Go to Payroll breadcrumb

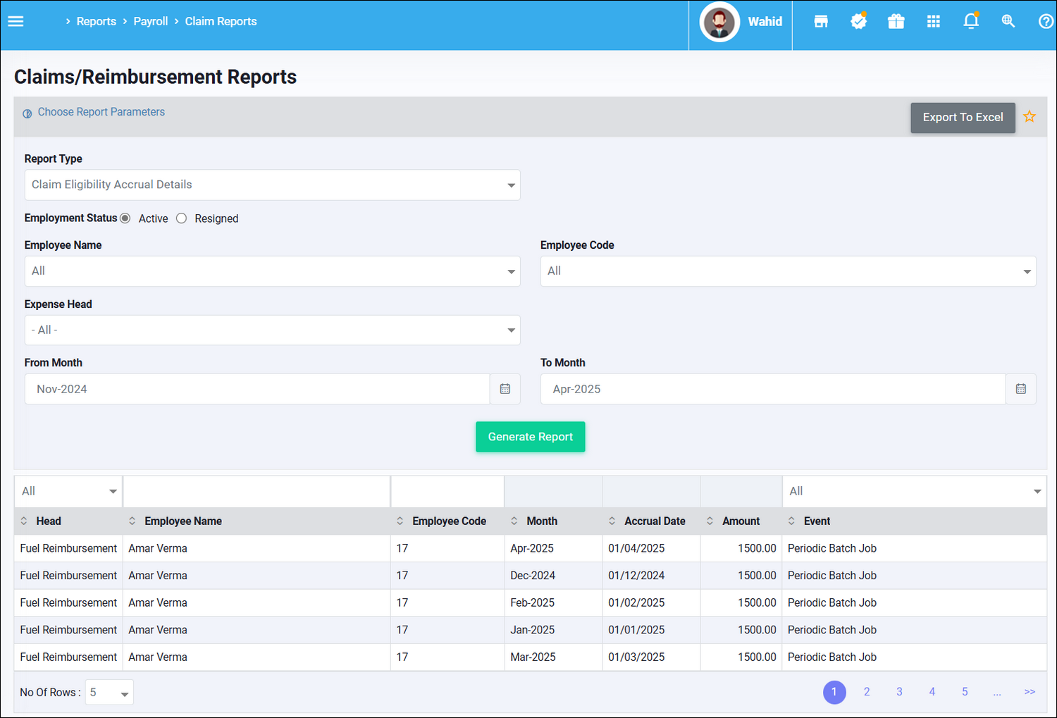tap(151, 21)
